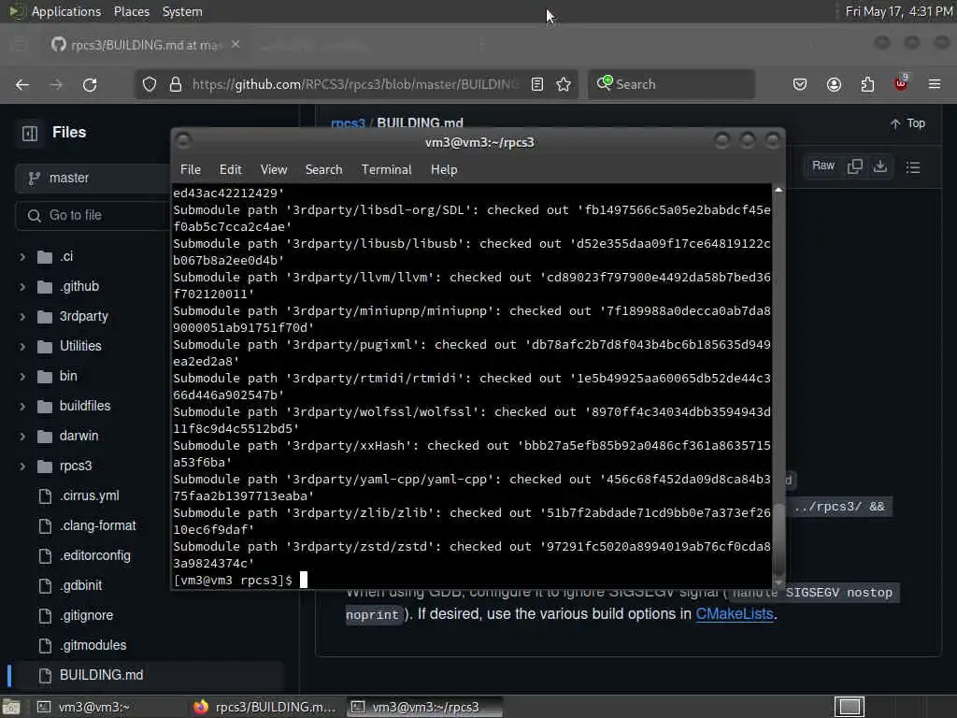Expand the .github folder
The image size is (957, 718).
click(x=22, y=287)
